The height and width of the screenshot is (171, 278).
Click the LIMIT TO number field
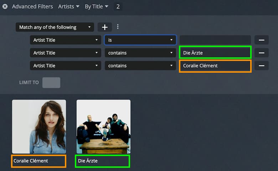click(x=51, y=83)
